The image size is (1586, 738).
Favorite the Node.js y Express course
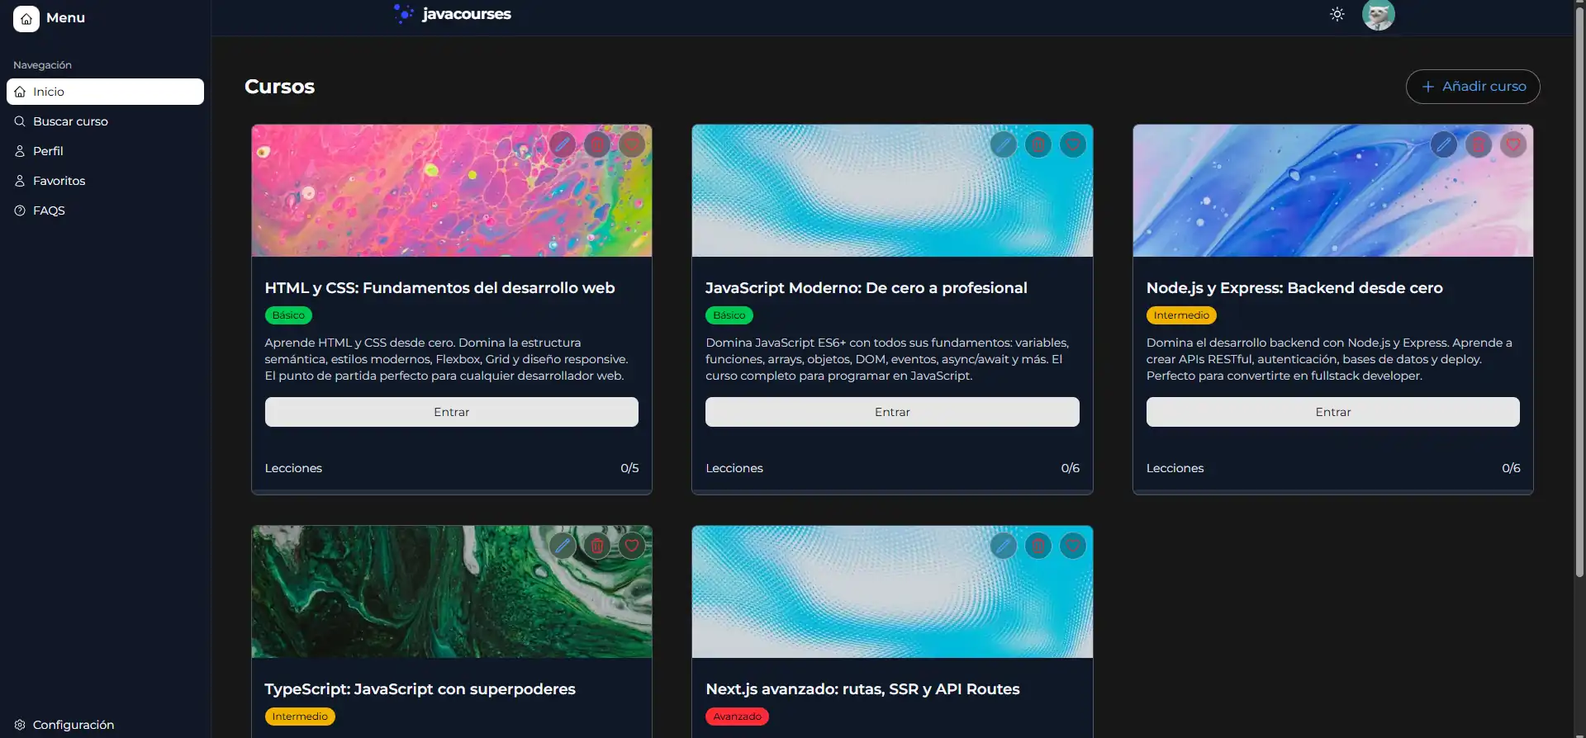(x=1513, y=145)
